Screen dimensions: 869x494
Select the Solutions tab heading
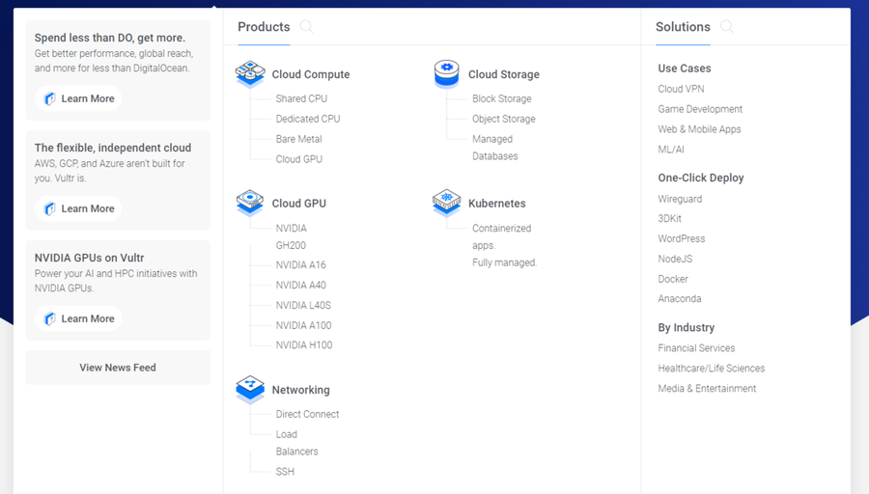(x=683, y=27)
